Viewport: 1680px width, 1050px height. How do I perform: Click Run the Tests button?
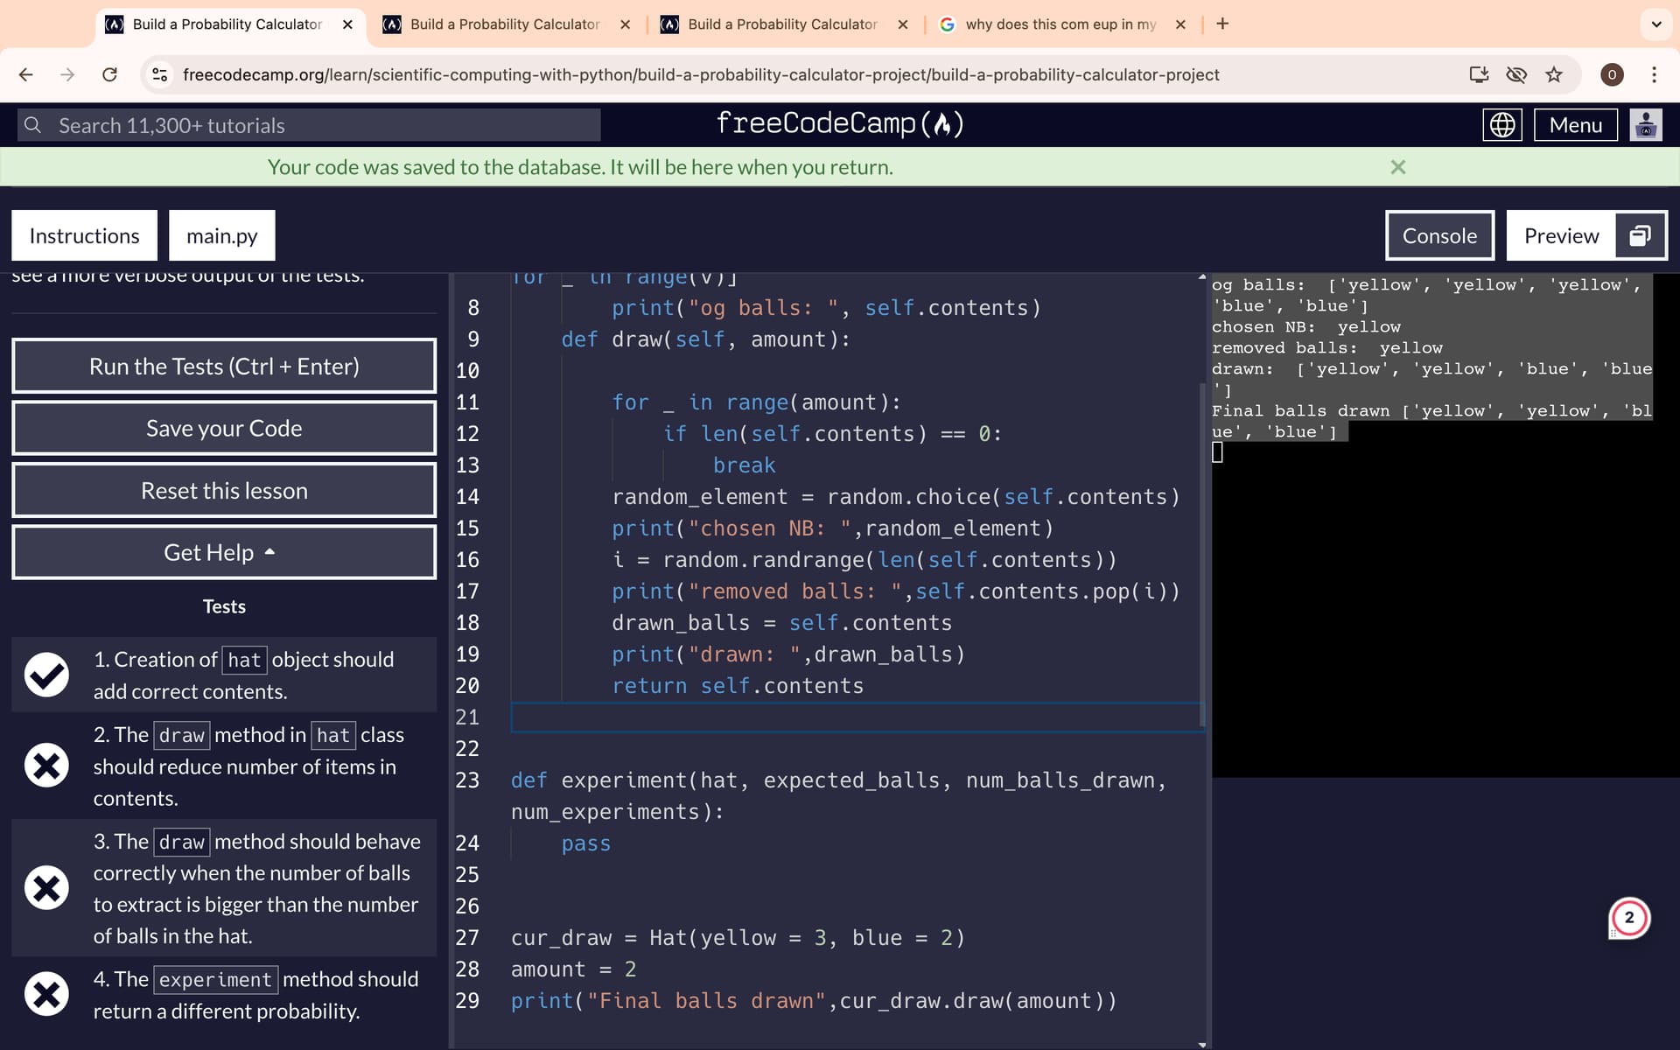coord(224,366)
